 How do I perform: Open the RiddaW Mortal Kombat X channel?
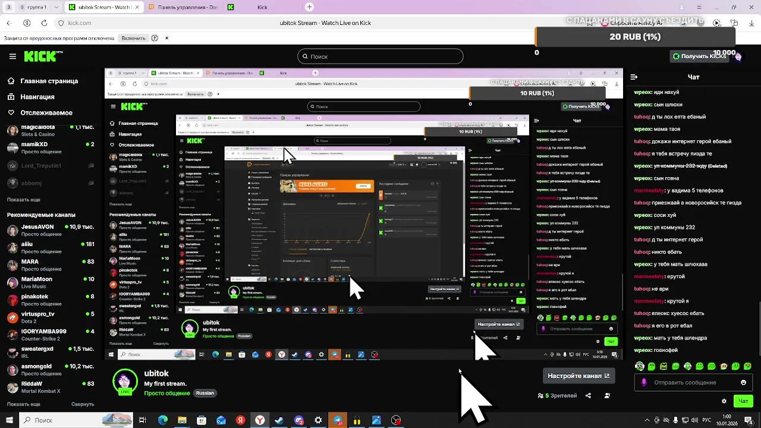(x=50, y=387)
